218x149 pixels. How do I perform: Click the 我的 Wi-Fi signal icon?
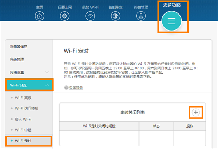90,16
